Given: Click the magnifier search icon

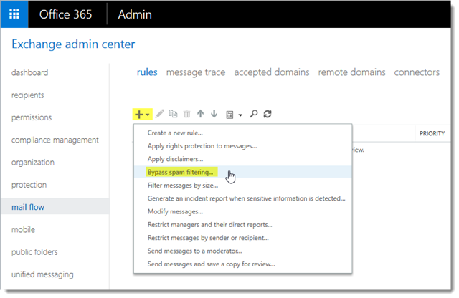Looking at the screenshot, I should (x=254, y=114).
